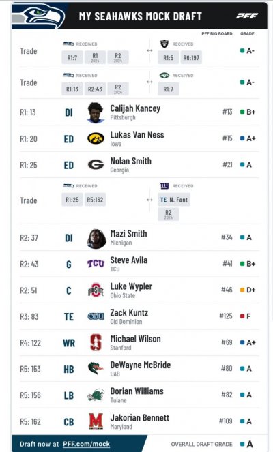Click the orange D+ grade marker for Luke Wypler
Screen dimensions: 273x452
[242, 290]
